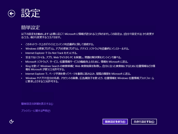178x134 pixels.
Task: Open 簡単設定の詳細を表示する(L) link
Action: click(x=37, y=104)
